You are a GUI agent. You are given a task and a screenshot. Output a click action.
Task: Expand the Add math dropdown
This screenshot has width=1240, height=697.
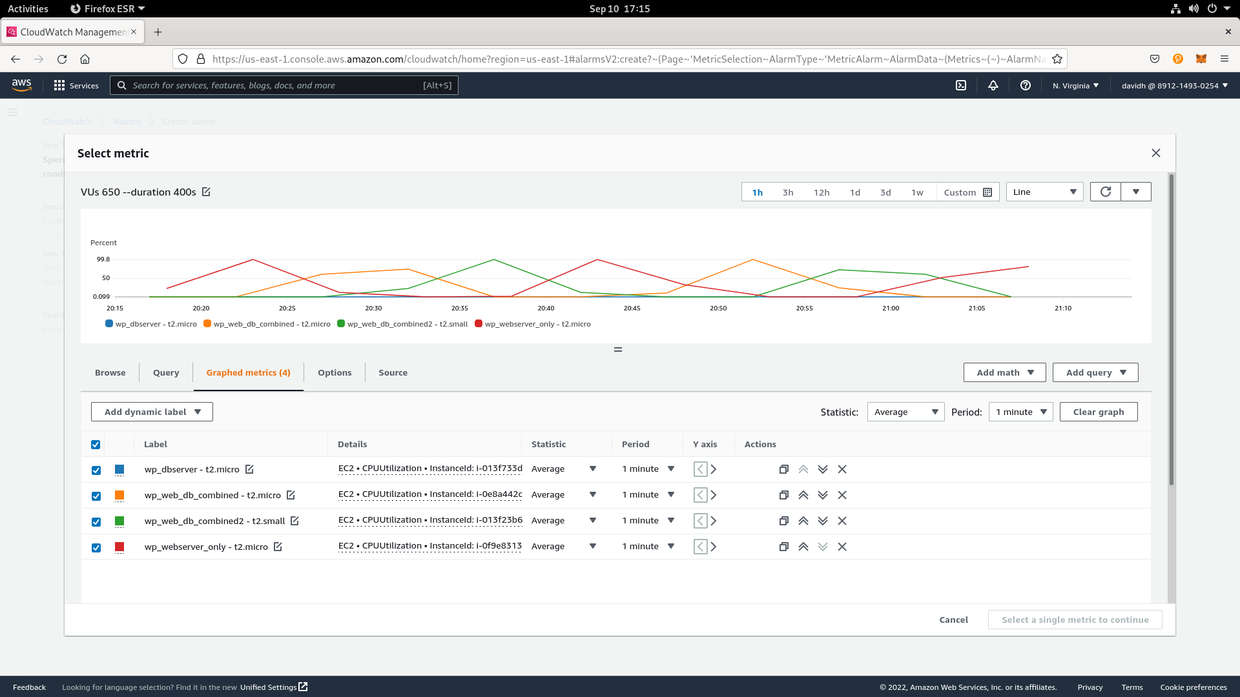pyautogui.click(x=1004, y=372)
